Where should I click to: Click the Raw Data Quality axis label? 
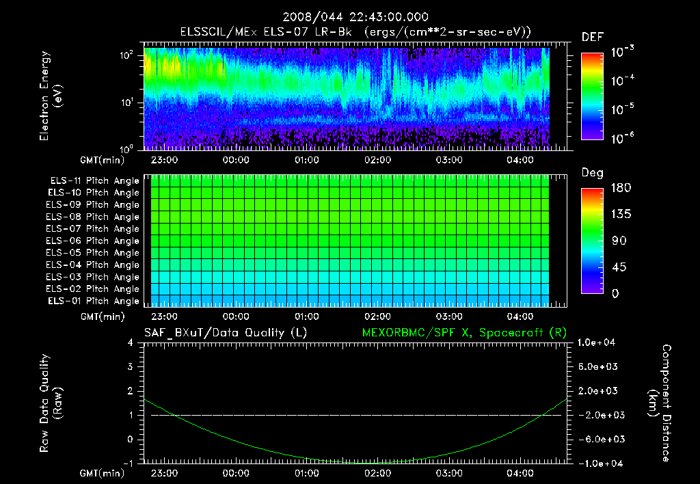tap(50, 403)
